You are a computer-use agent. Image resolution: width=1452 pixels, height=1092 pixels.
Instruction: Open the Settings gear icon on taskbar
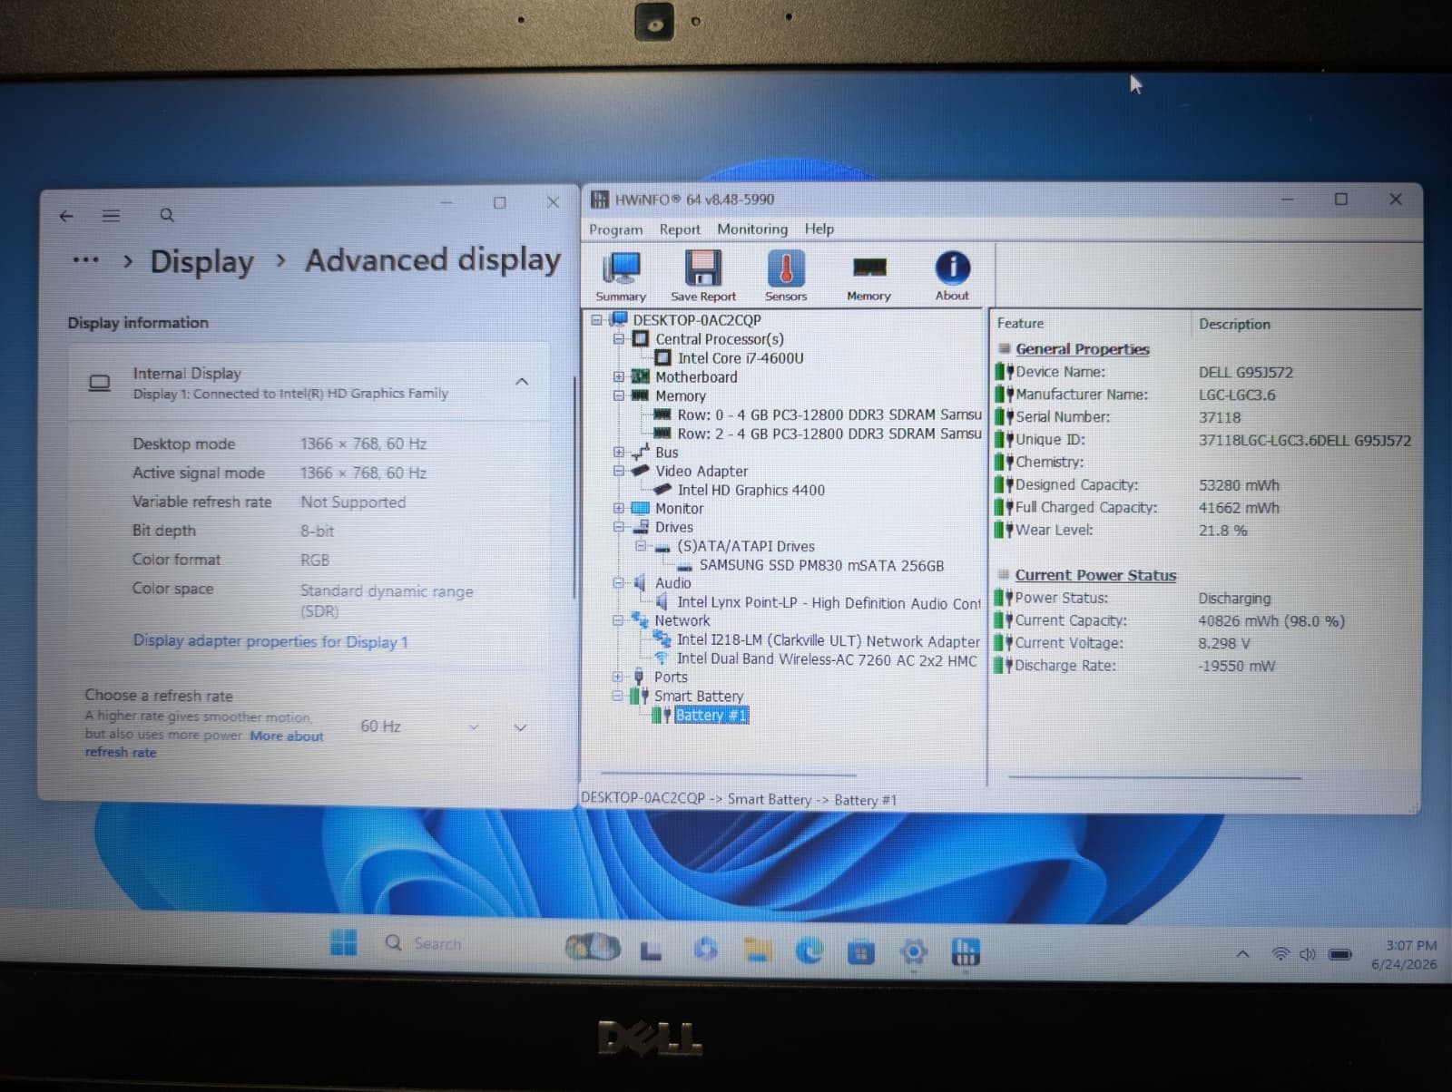[x=914, y=951]
